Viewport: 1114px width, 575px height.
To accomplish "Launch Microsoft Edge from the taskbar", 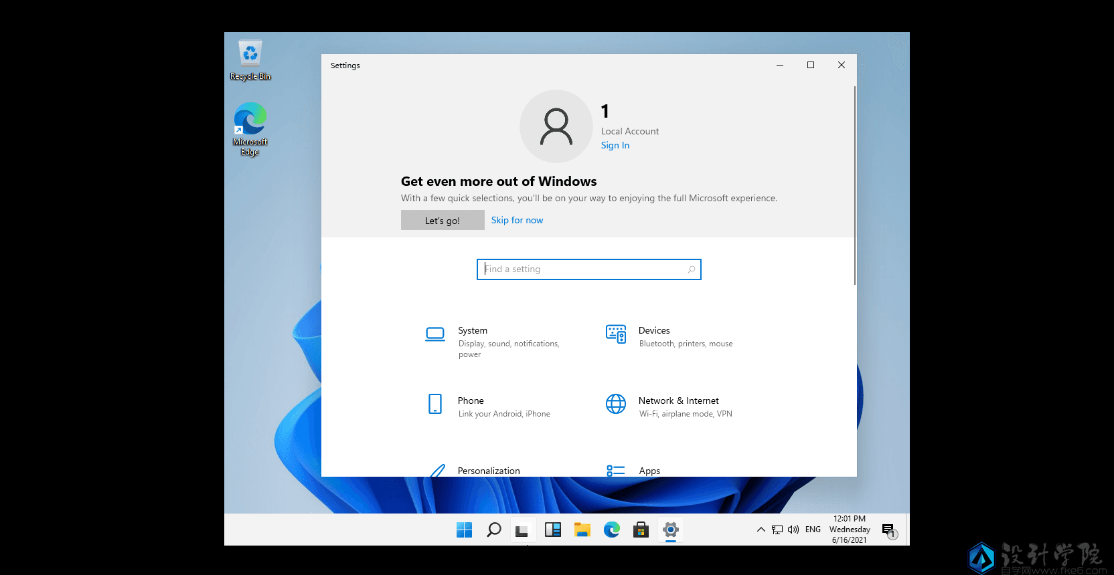I will 612,530.
